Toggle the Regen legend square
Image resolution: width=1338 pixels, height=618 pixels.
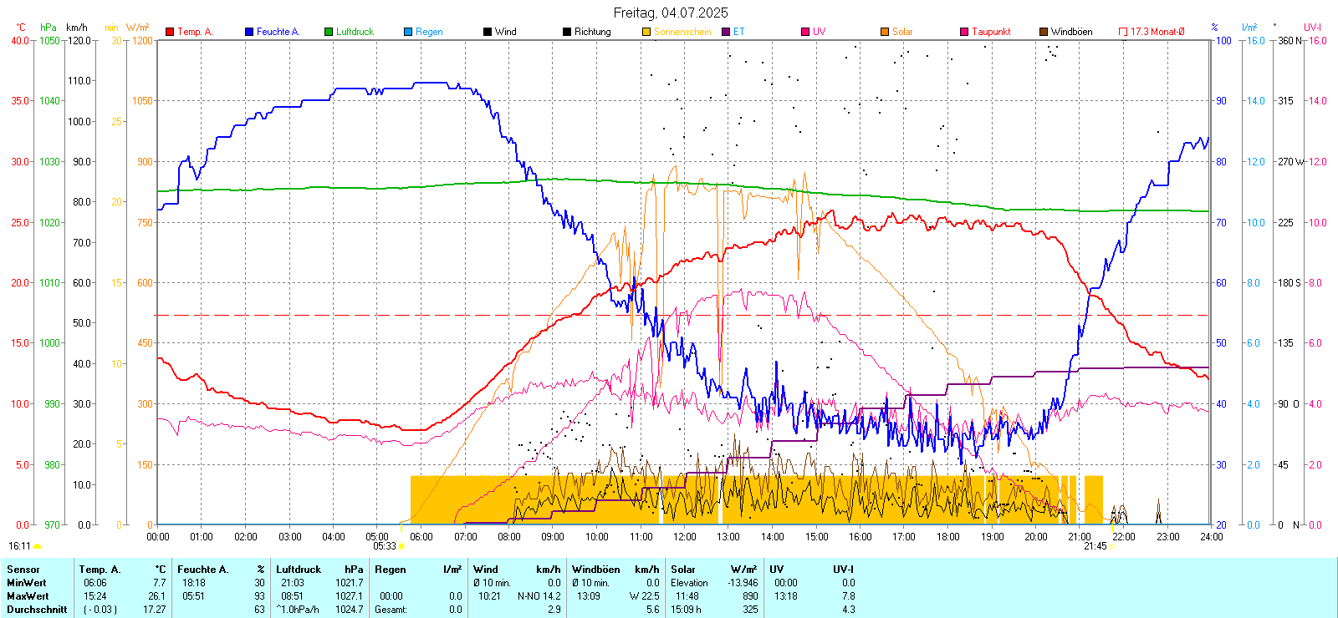[x=408, y=32]
